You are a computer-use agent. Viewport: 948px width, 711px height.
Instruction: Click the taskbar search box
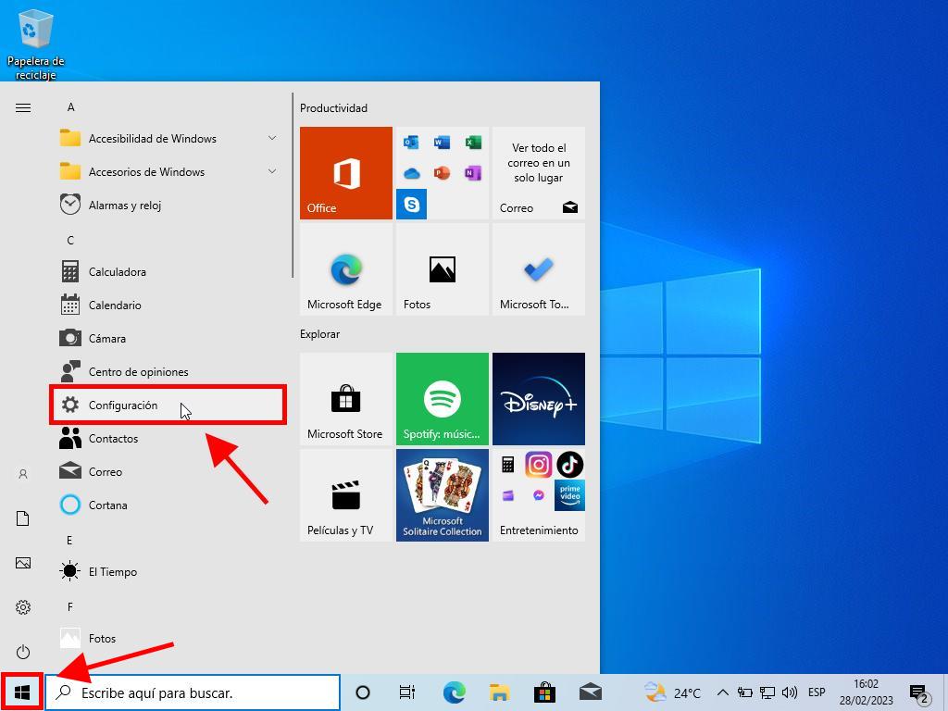194,692
